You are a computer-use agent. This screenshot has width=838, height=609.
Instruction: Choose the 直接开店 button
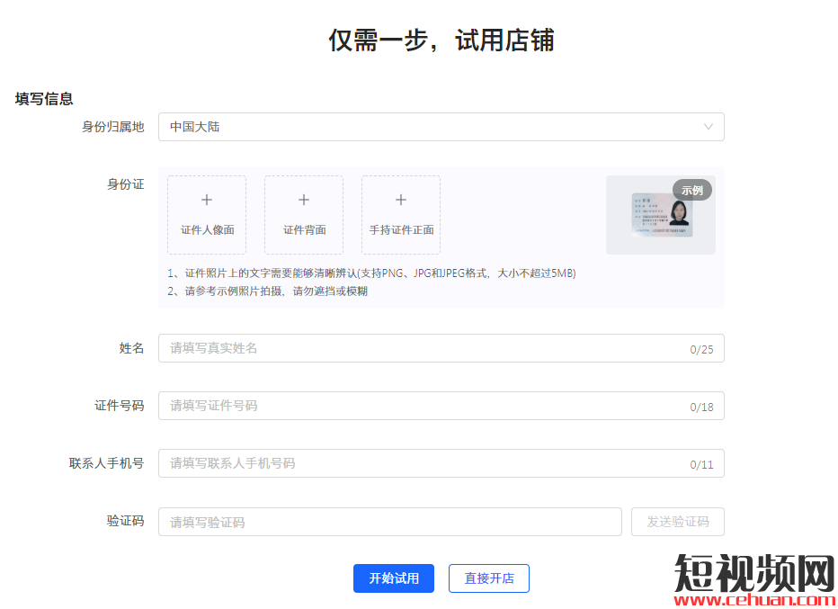click(x=489, y=578)
